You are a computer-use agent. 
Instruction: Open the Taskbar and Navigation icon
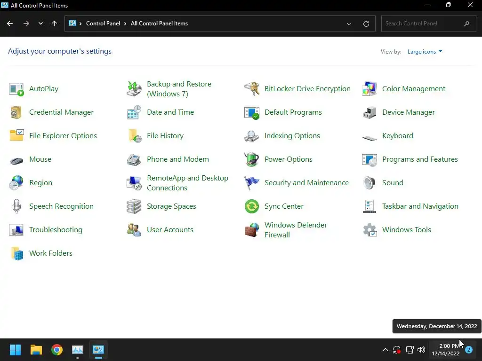pos(370,206)
